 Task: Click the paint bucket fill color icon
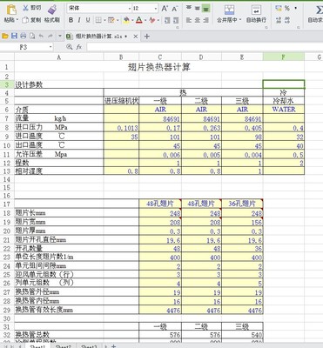click(126, 20)
